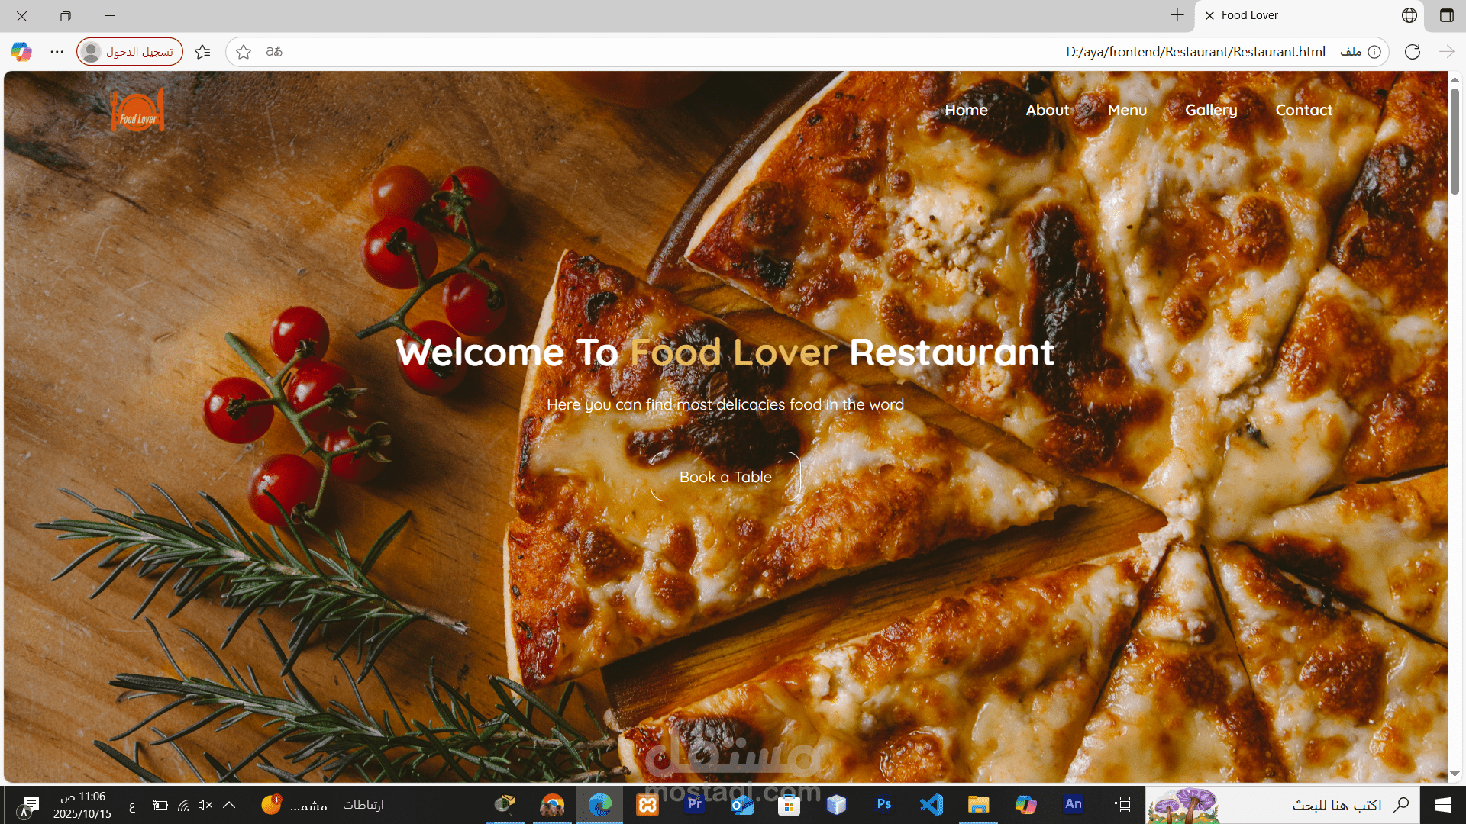1466x824 pixels.
Task: Refresh the Food Lover page
Action: coord(1413,52)
